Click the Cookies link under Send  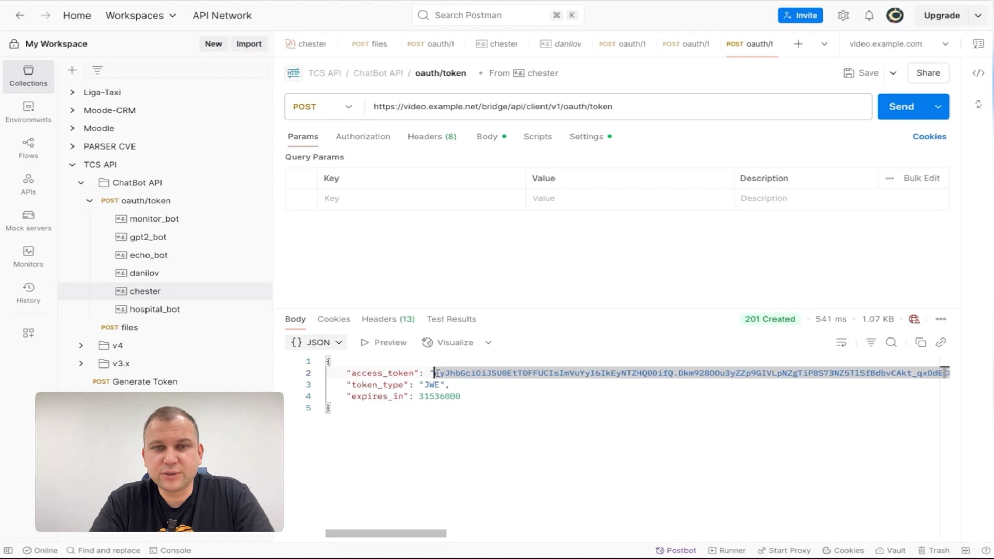click(929, 136)
